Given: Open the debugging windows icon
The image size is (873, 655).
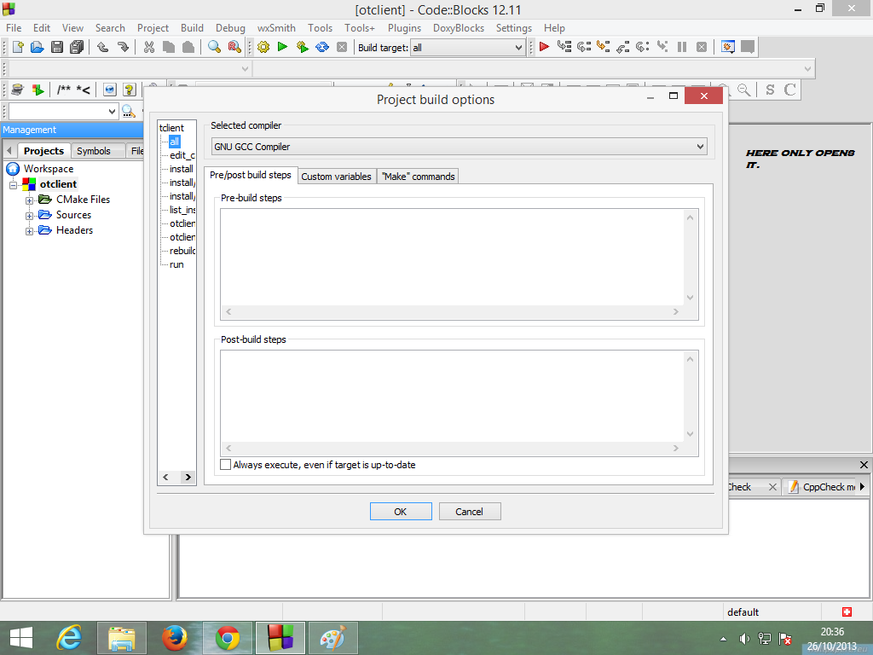Looking at the screenshot, I should pos(728,48).
